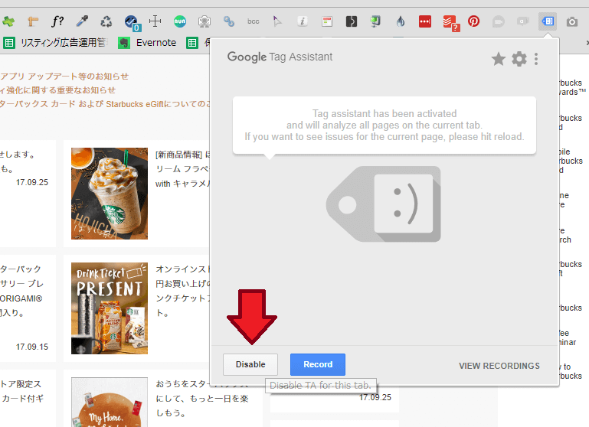The width and height of the screenshot is (589, 427).
Task: Click the Google Tag Assistant toolbar icon
Action: tap(548, 21)
